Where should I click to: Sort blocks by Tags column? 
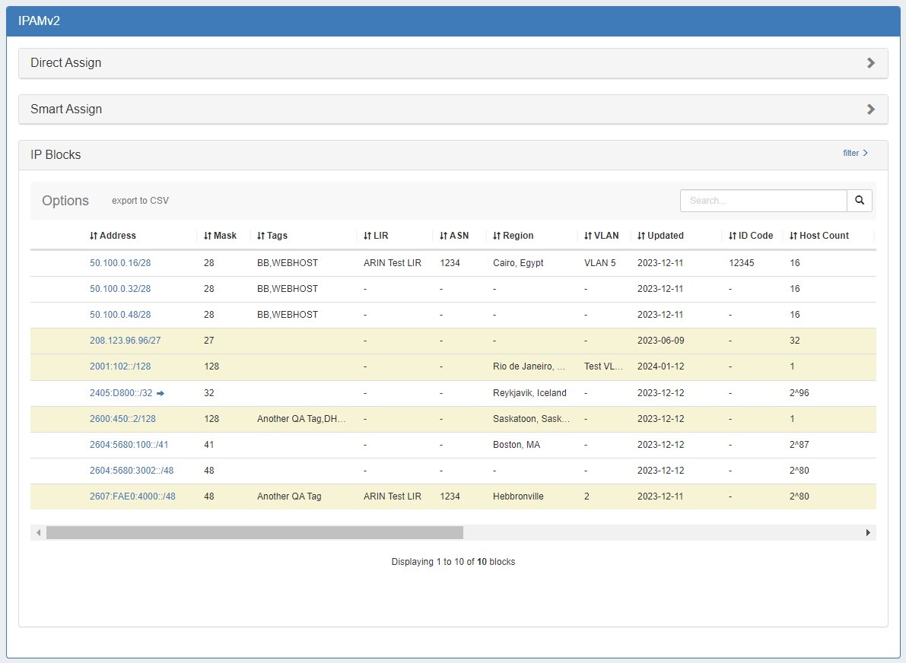tap(272, 236)
